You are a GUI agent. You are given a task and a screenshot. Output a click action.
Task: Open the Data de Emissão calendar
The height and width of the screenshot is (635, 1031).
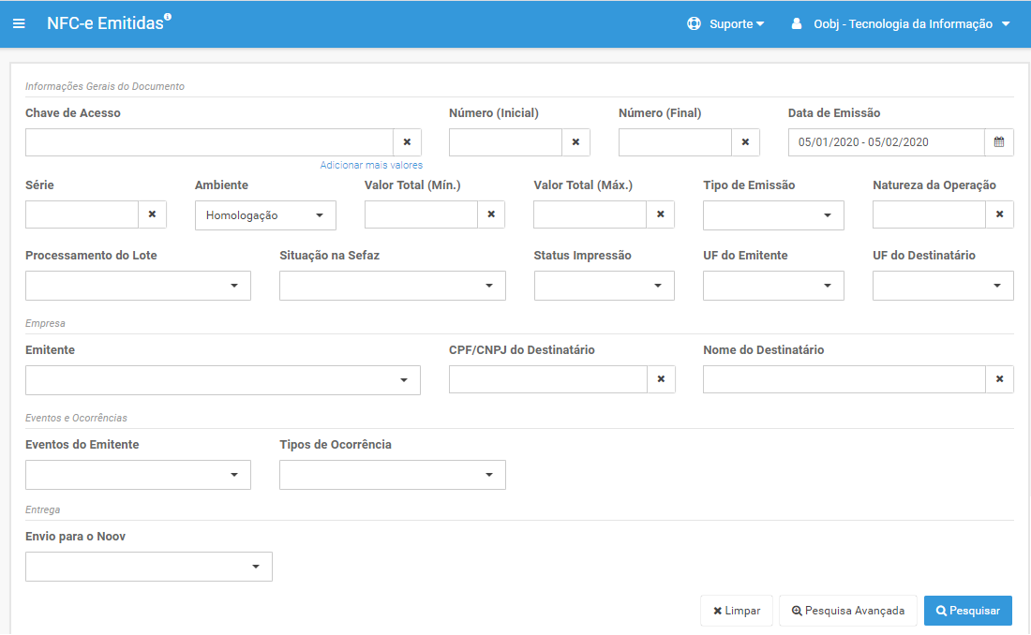tap(999, 142)
